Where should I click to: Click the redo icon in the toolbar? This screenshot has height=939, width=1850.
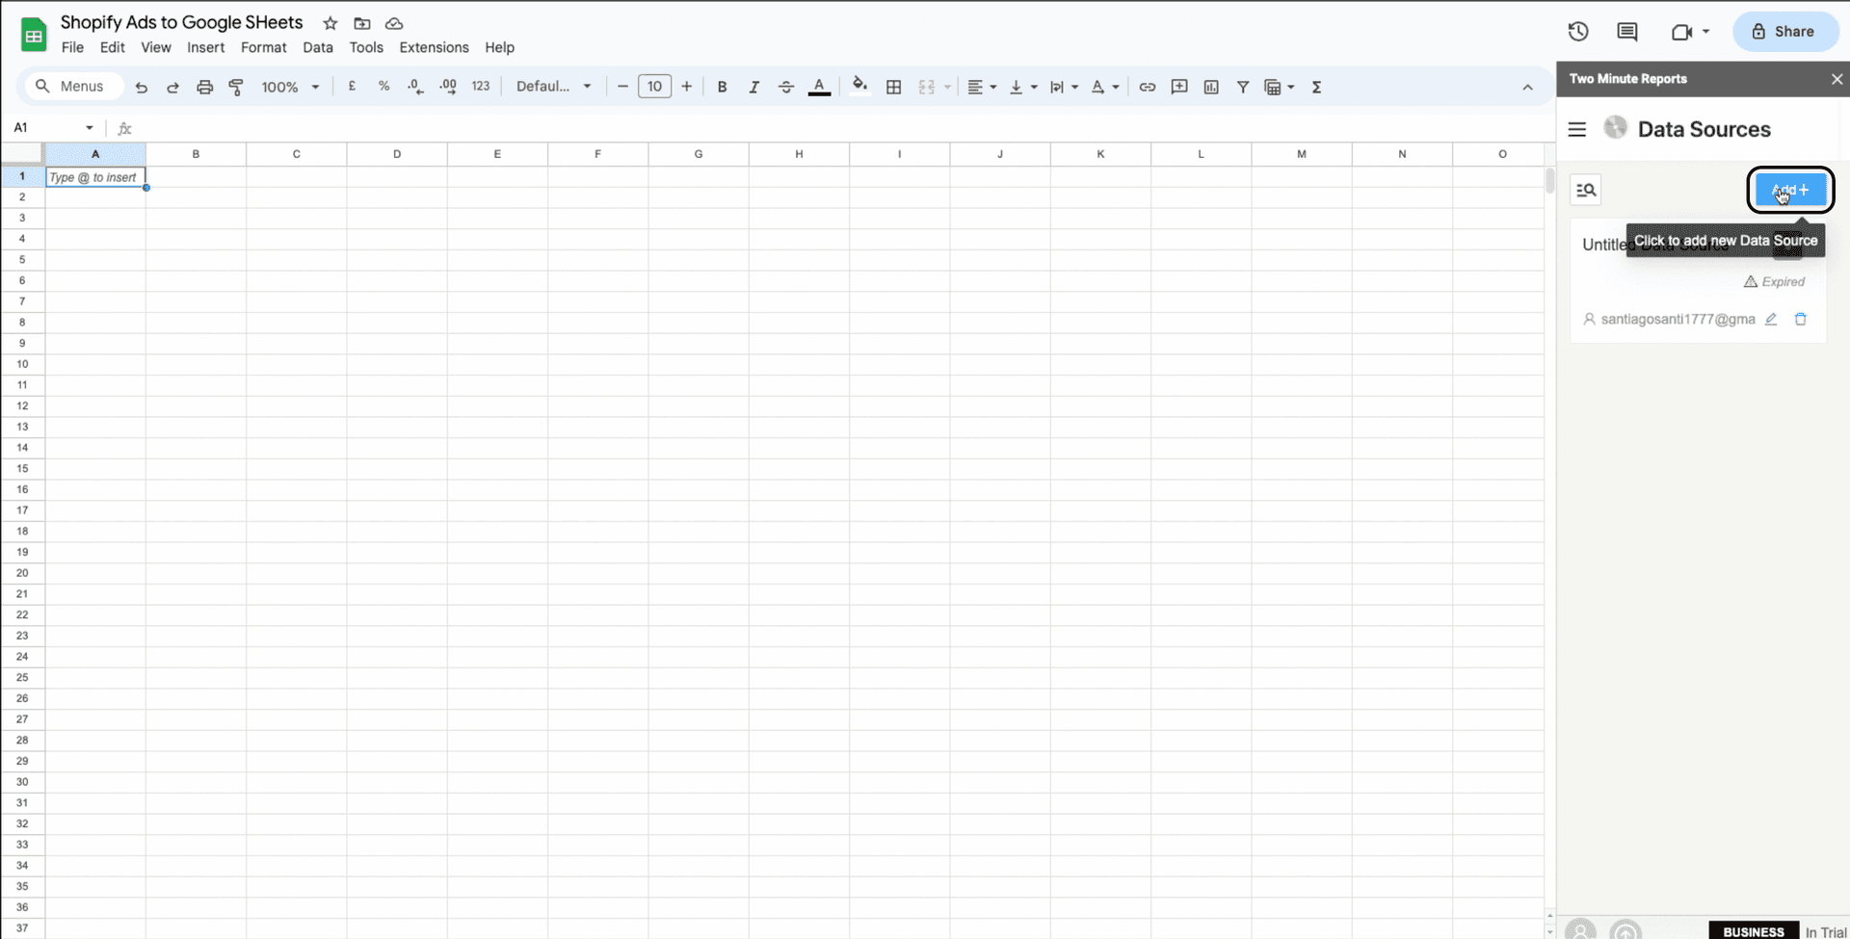pyautogui.click(x=173, y=87)
